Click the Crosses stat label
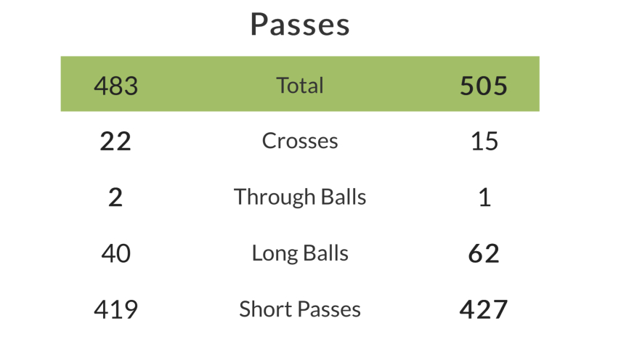The height and width of the screenshot is (363, 629). coord(300,140)
